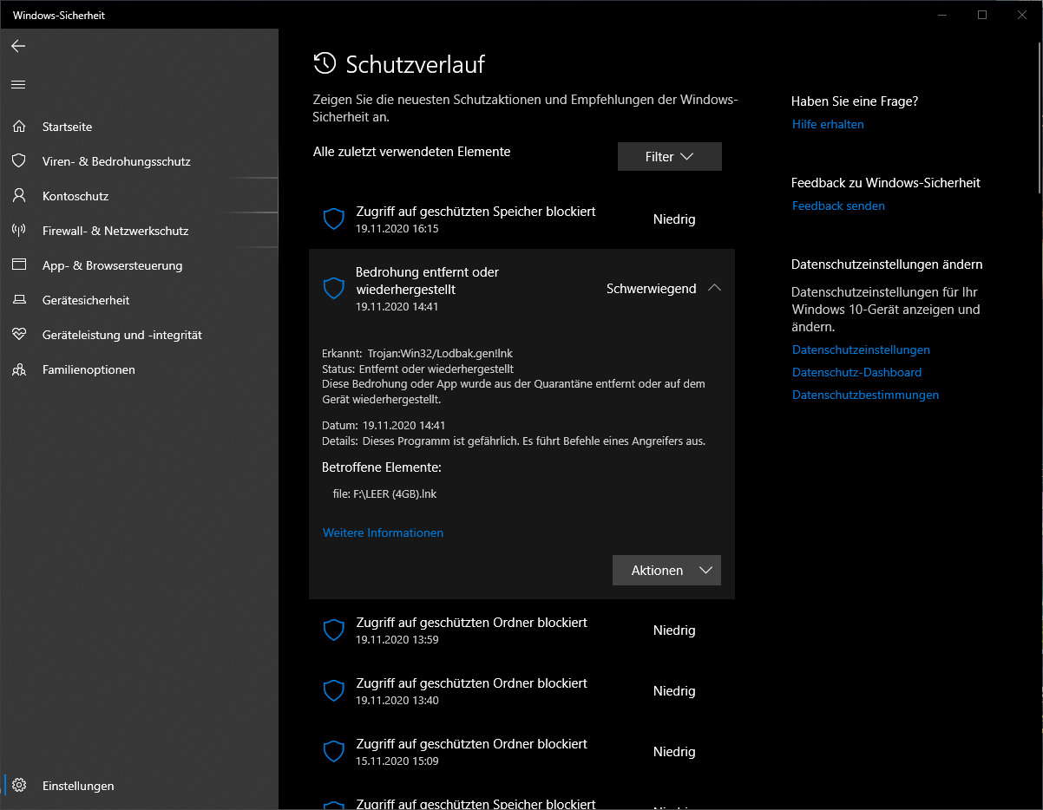Click Datum: 19.11.2020 14:41 line

tap(384, 426)
